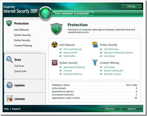Image resolution: width=147 pixels, height=116 pixels.
Task: Click the Content Filtering funnel icon
Action: (x=95, y=63)
